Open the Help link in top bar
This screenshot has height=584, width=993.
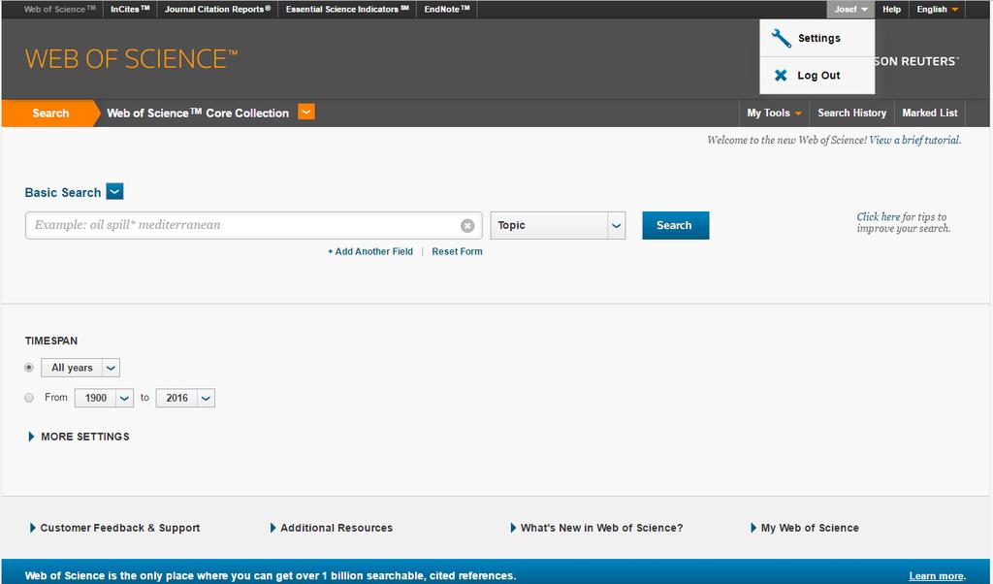[892, 10]
